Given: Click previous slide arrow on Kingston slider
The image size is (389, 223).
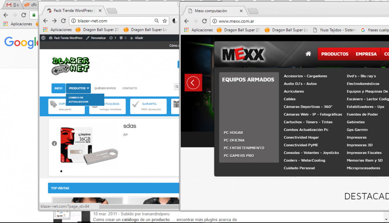Looking at the screenshot, I should (54, 143).
